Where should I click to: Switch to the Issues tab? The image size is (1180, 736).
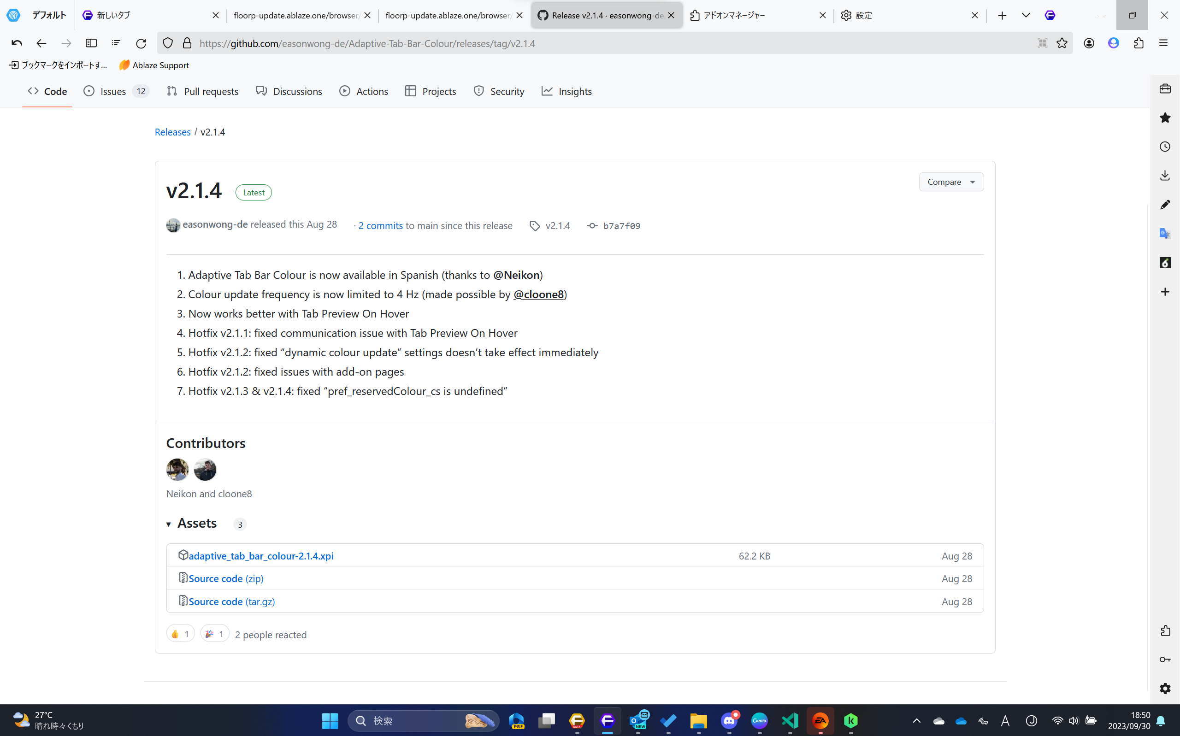[x=112, y=91]
